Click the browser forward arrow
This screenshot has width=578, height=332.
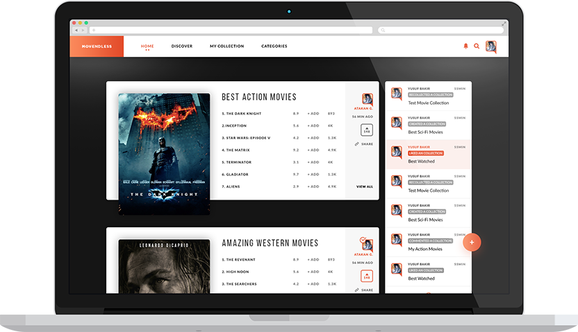tap(83, 30)
